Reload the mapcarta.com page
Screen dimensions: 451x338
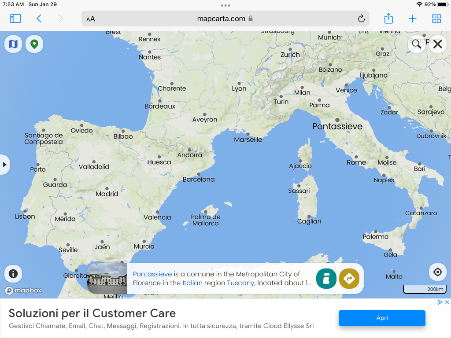361,18
